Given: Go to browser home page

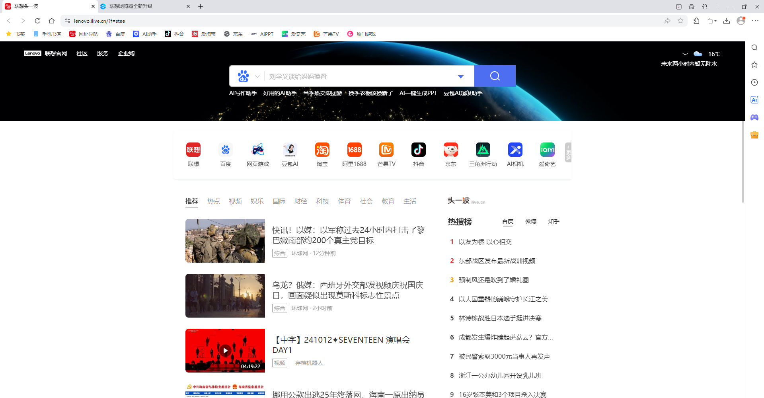Looking at the screenshot, I should (x=52, y=21).
